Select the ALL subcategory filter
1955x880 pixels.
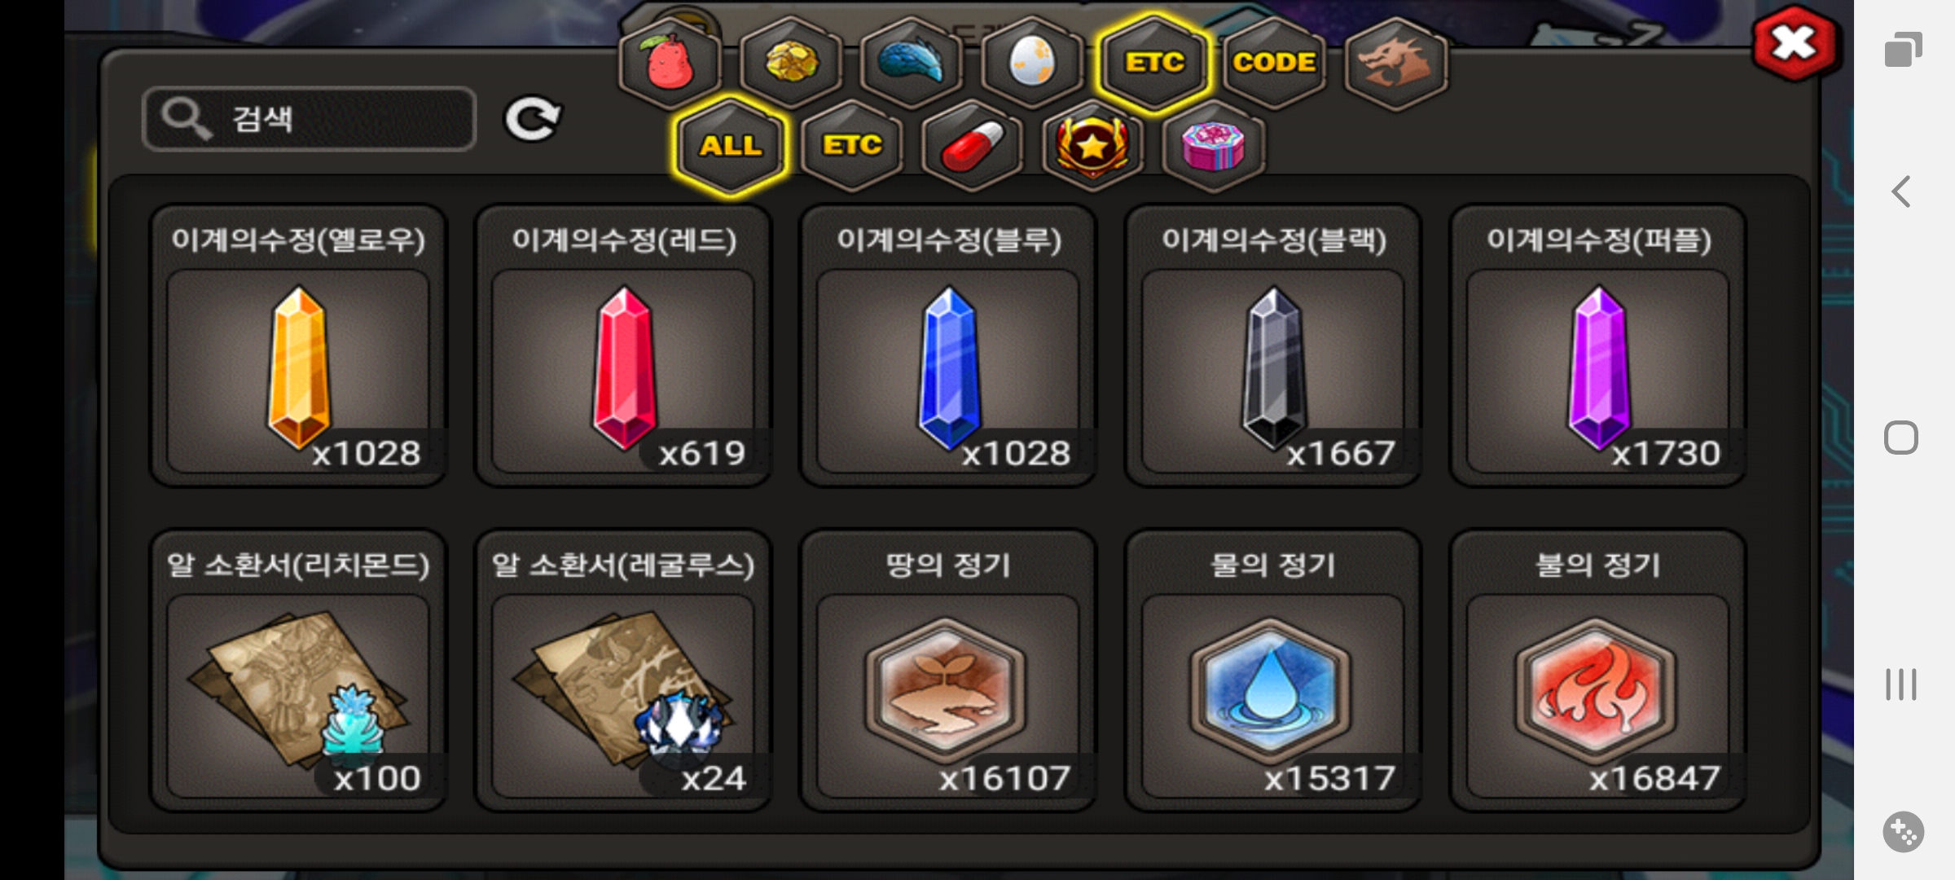731,146
